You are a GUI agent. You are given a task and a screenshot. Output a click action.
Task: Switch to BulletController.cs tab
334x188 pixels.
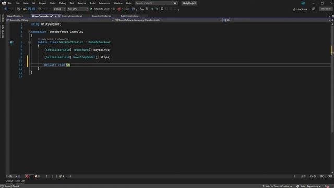(130, 16)
